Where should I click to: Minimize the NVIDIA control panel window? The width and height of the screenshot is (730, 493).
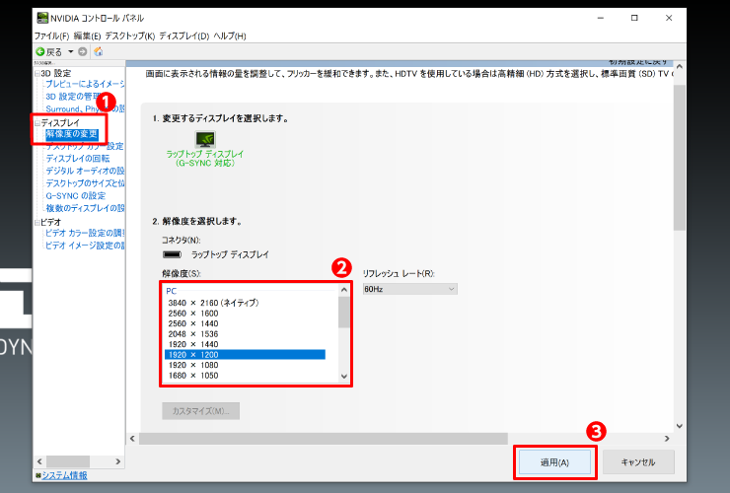coord(601,18)
